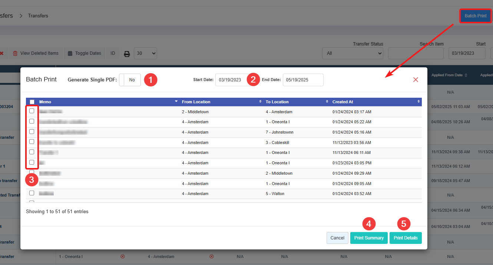Click the Applied From Date sort icon in background table
The width and height of the screenshot is (493, 265).
[x=466, y=75]
